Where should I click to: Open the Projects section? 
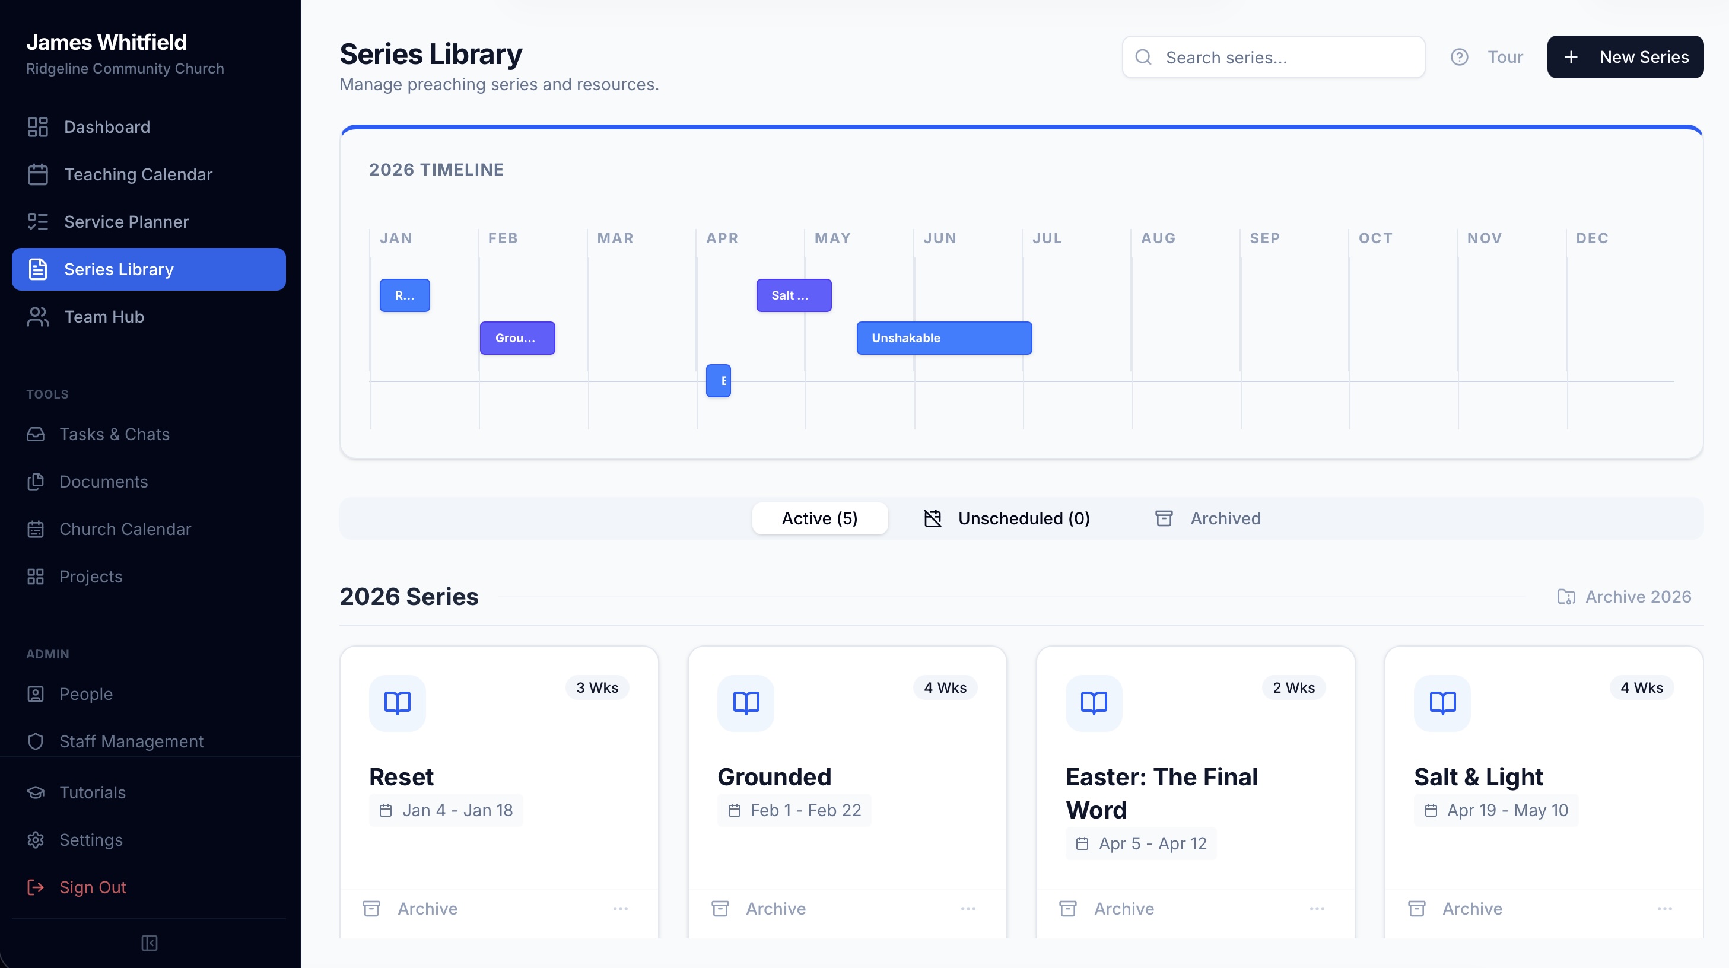coord(91,577)
